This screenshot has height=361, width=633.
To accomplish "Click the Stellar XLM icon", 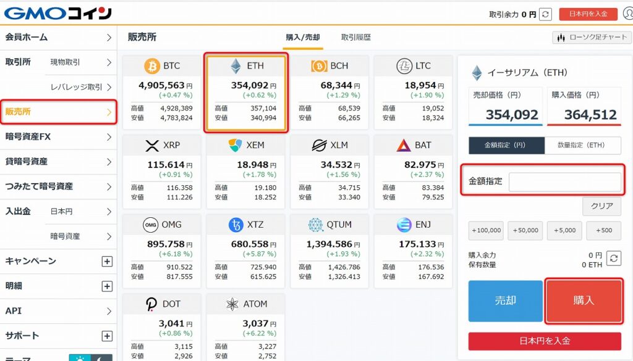I will pos(319,145).
